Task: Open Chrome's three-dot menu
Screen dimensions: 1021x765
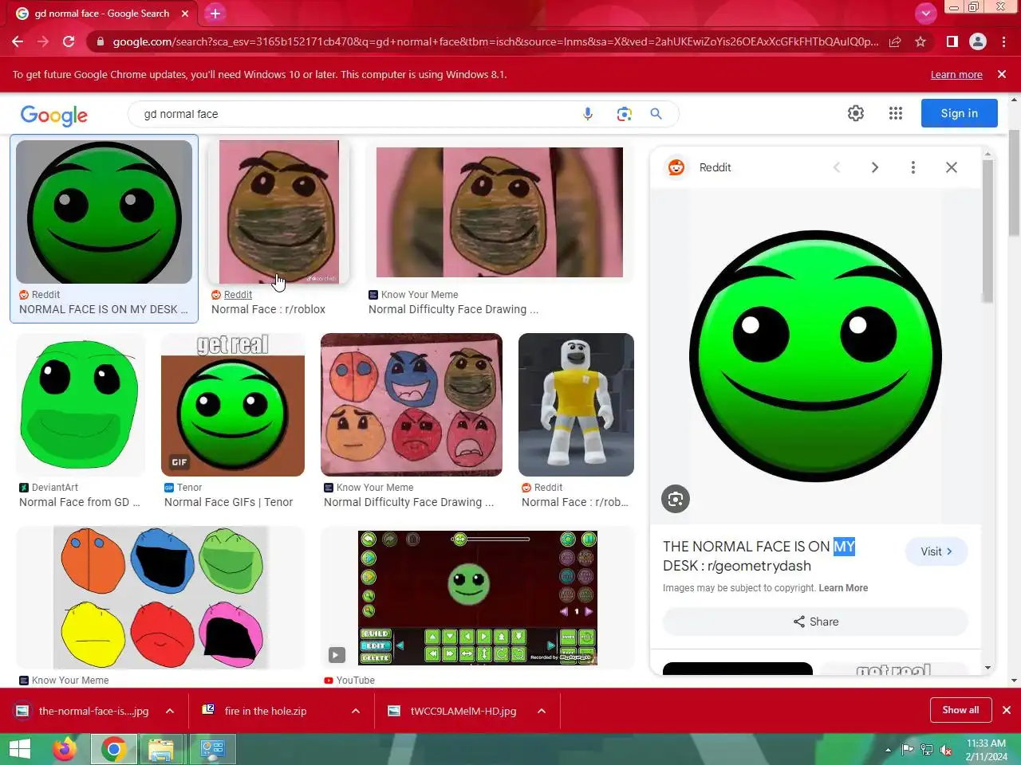Action: [x=1003, y=41]
